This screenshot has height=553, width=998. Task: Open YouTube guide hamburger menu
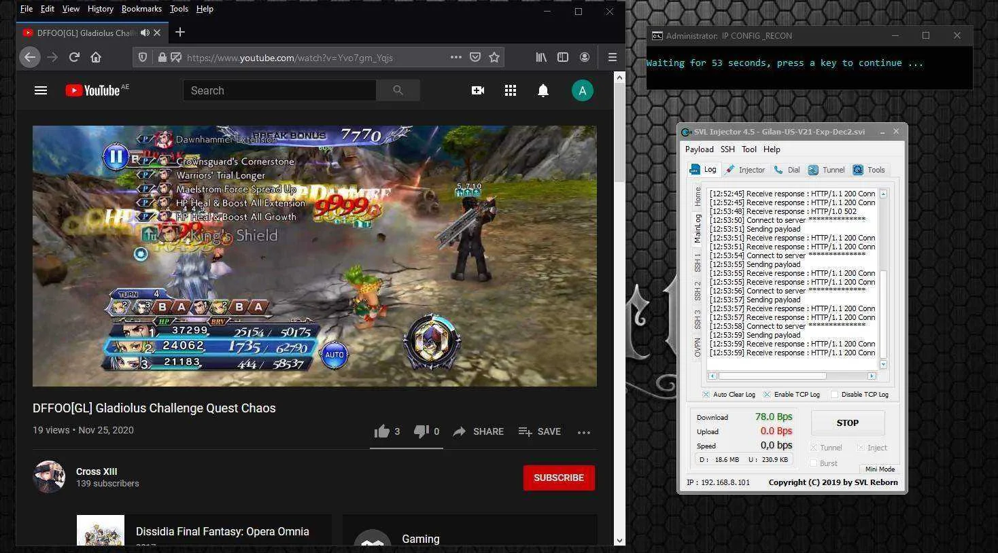(41, 90)
